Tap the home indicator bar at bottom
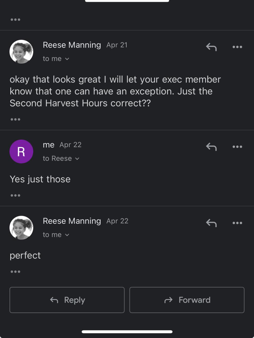This screenshot has height=338, width=254. pos(127,332)
